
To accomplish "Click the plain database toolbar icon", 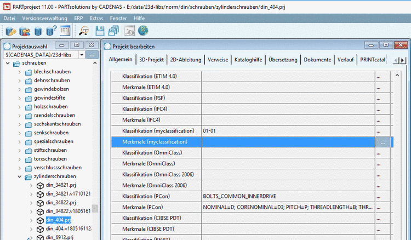I will coord(38,31).
